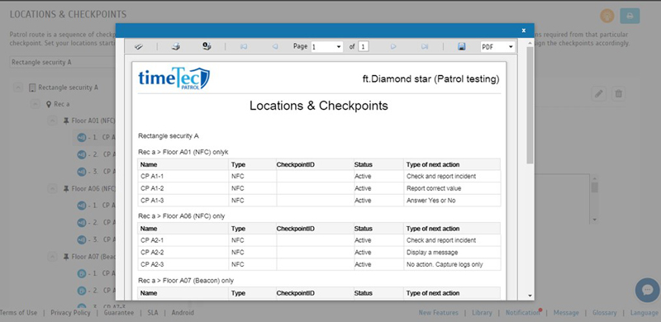This screenshot has height=322, width=661.
Task: Click 'ft.Diamond star (Patrol testing)' header text
Action: pyautogui.click(x=430, y=78)
